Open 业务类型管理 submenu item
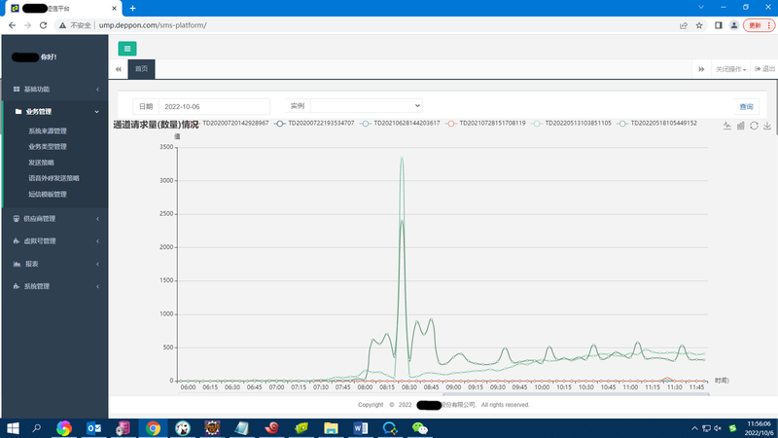Image resolution: width=778 pixels, height=438 pixels. pos(48,147)
